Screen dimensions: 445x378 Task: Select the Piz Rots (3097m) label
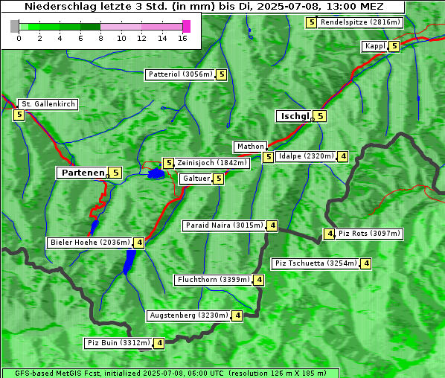pos(369,234)
